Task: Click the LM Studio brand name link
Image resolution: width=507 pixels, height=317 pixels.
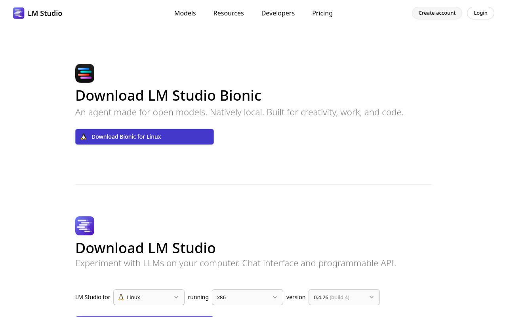Action: point(45,13)
